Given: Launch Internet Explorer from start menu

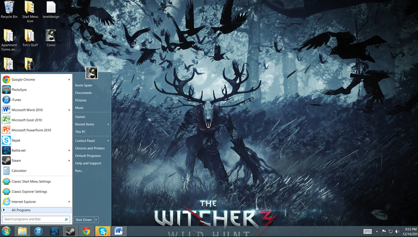Looking at the screenshot, I should pyautogui.click(x=37, y=202).
